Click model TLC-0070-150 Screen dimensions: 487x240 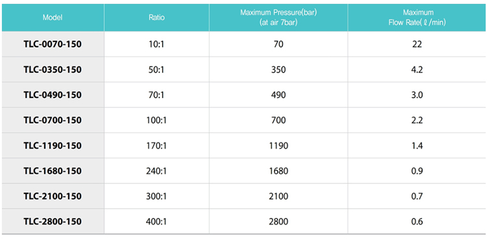(53, 44)
